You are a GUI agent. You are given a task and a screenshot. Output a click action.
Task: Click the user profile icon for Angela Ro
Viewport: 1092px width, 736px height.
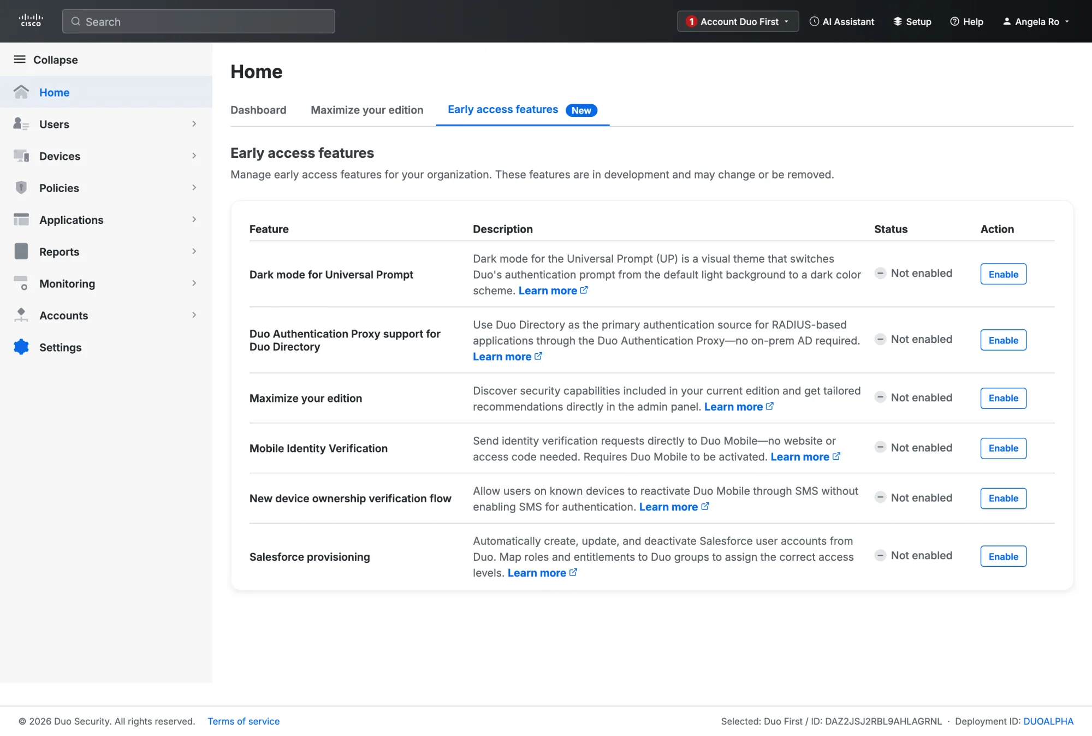[x=1007, y=21]
